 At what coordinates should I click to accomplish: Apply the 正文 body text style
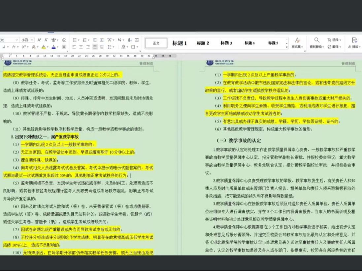[x=156, y=43]
